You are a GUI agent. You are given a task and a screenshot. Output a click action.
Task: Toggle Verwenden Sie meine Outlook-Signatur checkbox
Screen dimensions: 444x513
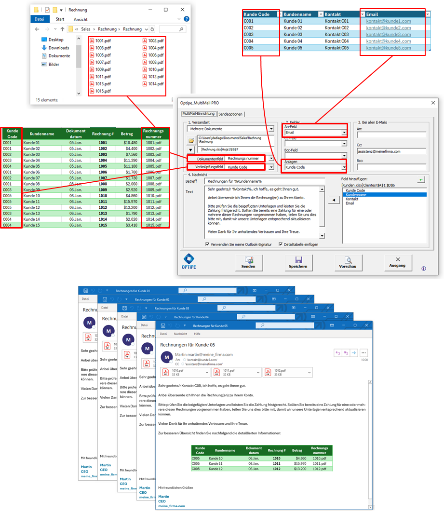207,244
